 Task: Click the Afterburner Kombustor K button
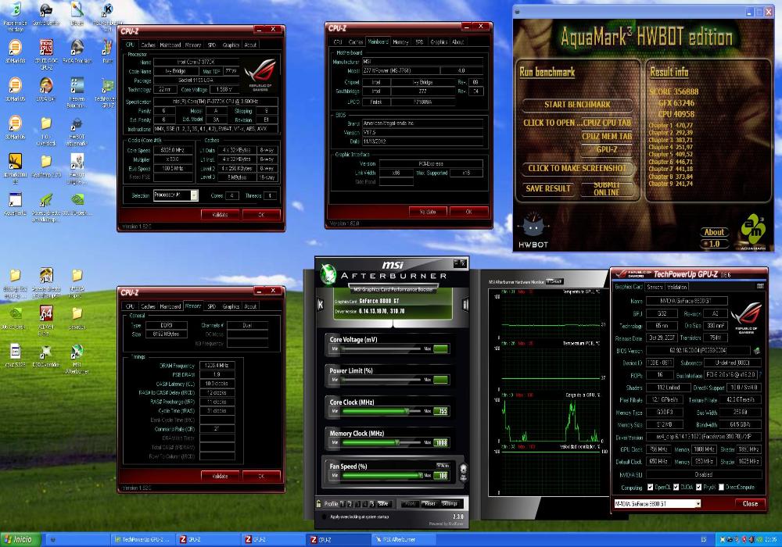point(320,305)
